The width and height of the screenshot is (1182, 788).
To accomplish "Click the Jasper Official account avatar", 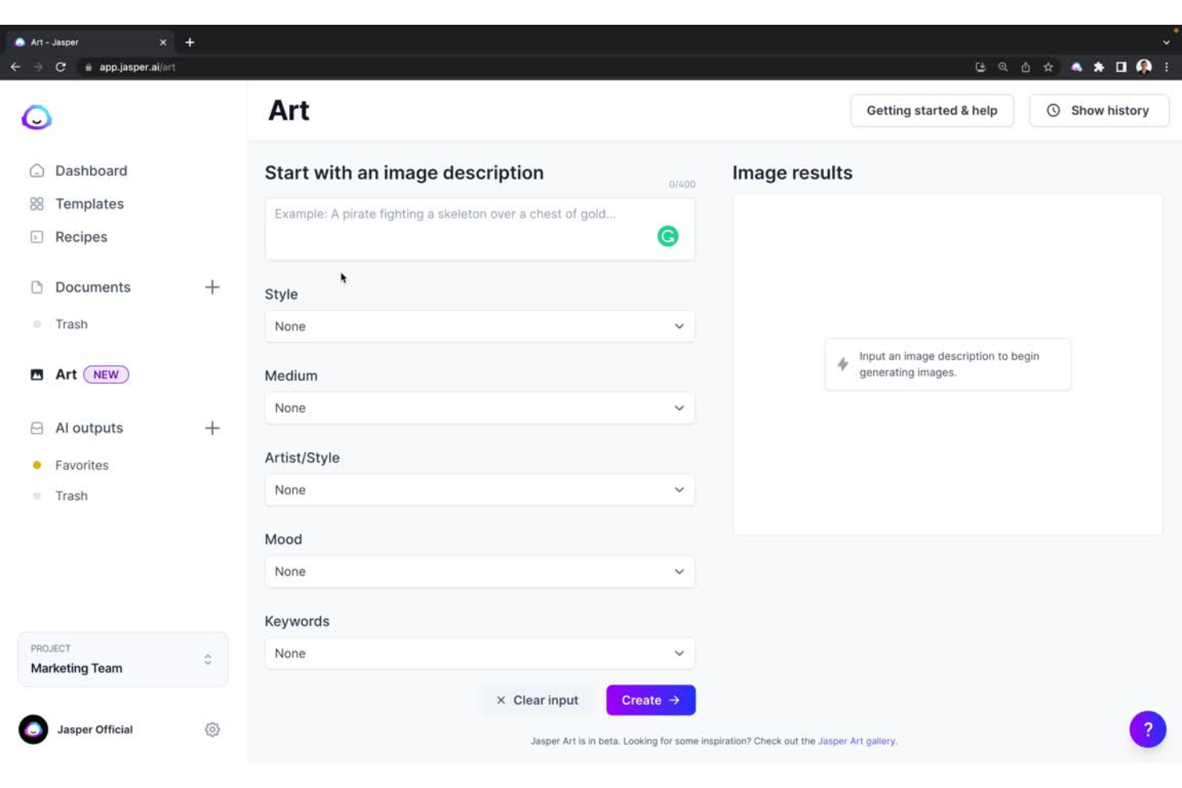I will coord(34,730).
